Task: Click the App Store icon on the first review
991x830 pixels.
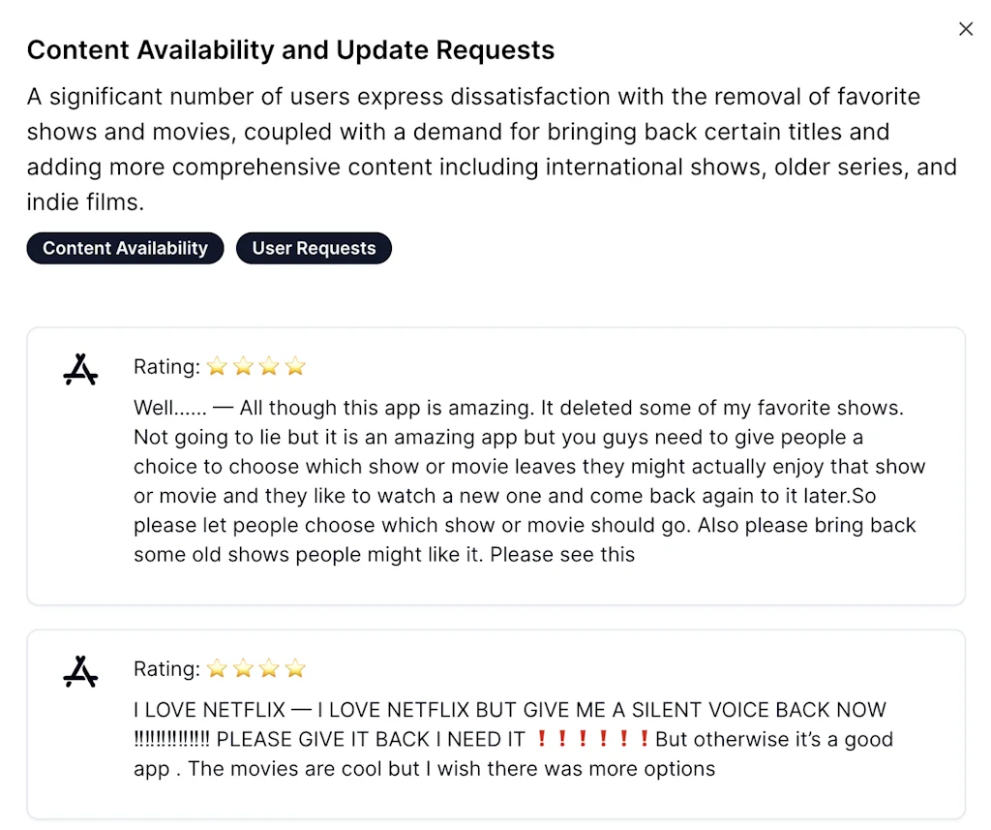Action: click(x=80, y=369)
